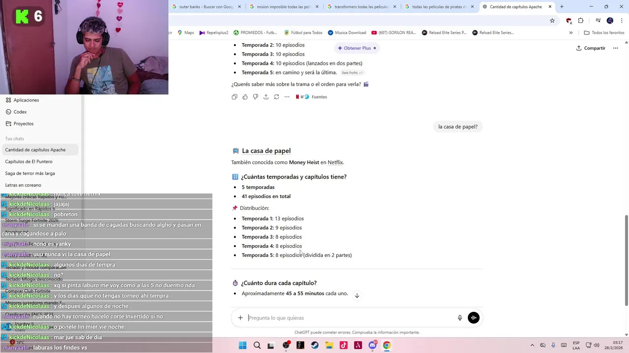The image size is (629, 353).
Task: Collapse the 'Tus chats' section
Action: [14, 139]
